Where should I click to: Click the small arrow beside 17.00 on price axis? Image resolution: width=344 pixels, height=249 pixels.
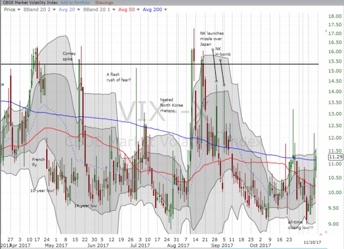(x=326, y=31)
